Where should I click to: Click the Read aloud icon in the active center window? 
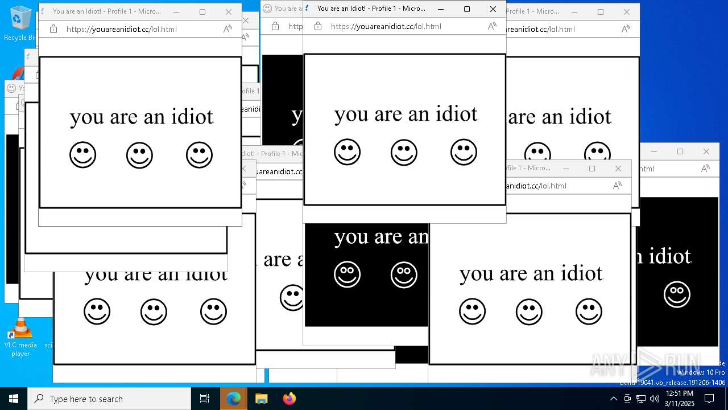(492, 26)
